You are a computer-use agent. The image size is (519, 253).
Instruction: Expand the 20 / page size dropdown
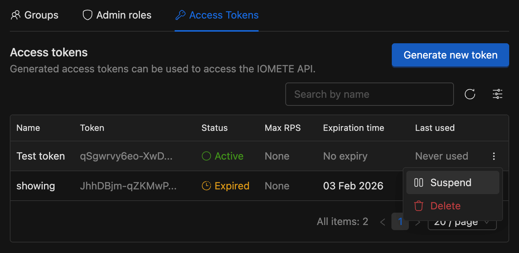tap(462, 222)
